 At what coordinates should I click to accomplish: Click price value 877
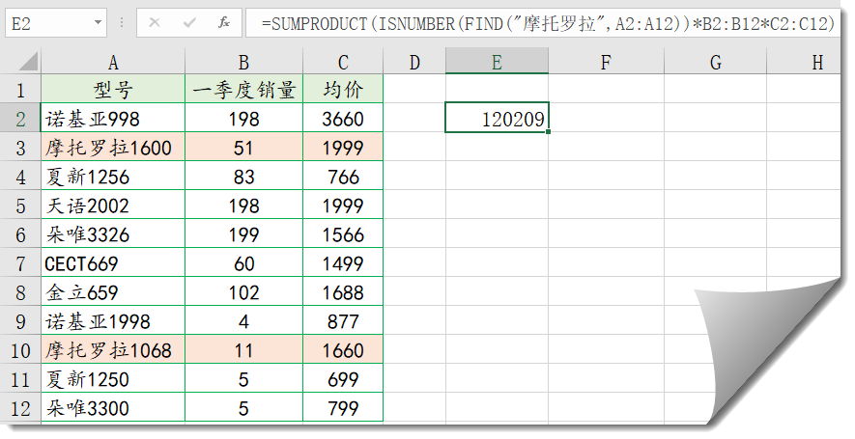(x=343, y=320)
